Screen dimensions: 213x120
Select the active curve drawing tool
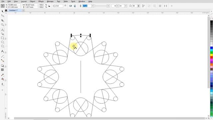[2, 30]
